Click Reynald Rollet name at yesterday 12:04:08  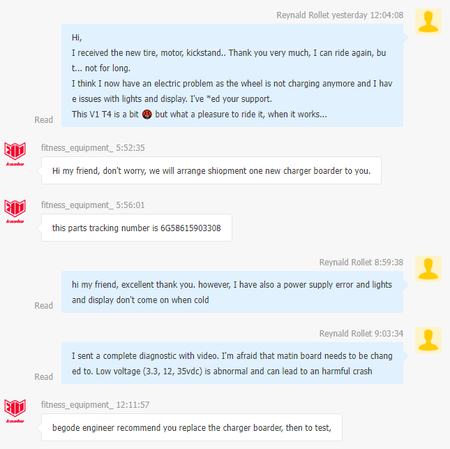pos(303,15)
